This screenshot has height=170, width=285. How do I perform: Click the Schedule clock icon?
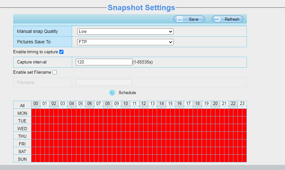coord(112,92)
